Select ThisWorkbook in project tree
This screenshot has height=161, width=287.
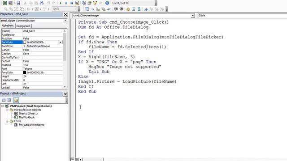coord(26,117)
